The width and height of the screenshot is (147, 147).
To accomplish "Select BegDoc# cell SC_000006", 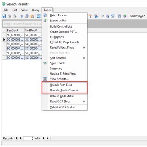I will (15, 58).
